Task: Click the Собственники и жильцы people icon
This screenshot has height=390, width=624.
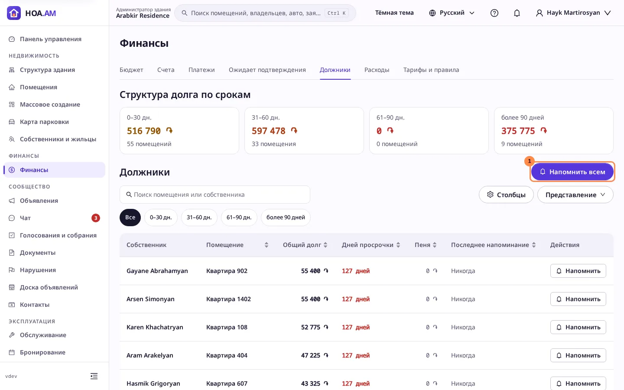Action: [x=12, y=139]
